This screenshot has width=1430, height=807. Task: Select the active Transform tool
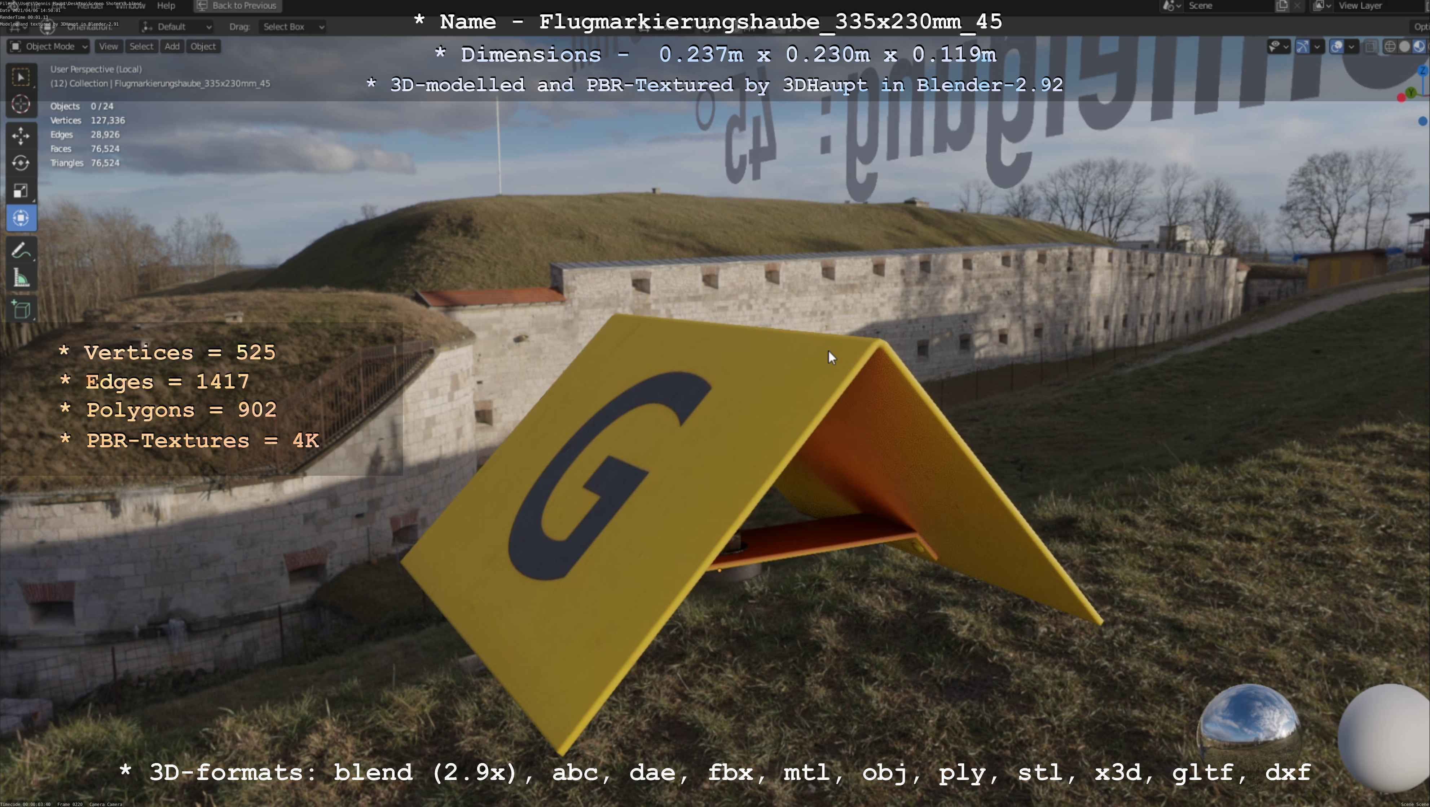pos(21,218)
